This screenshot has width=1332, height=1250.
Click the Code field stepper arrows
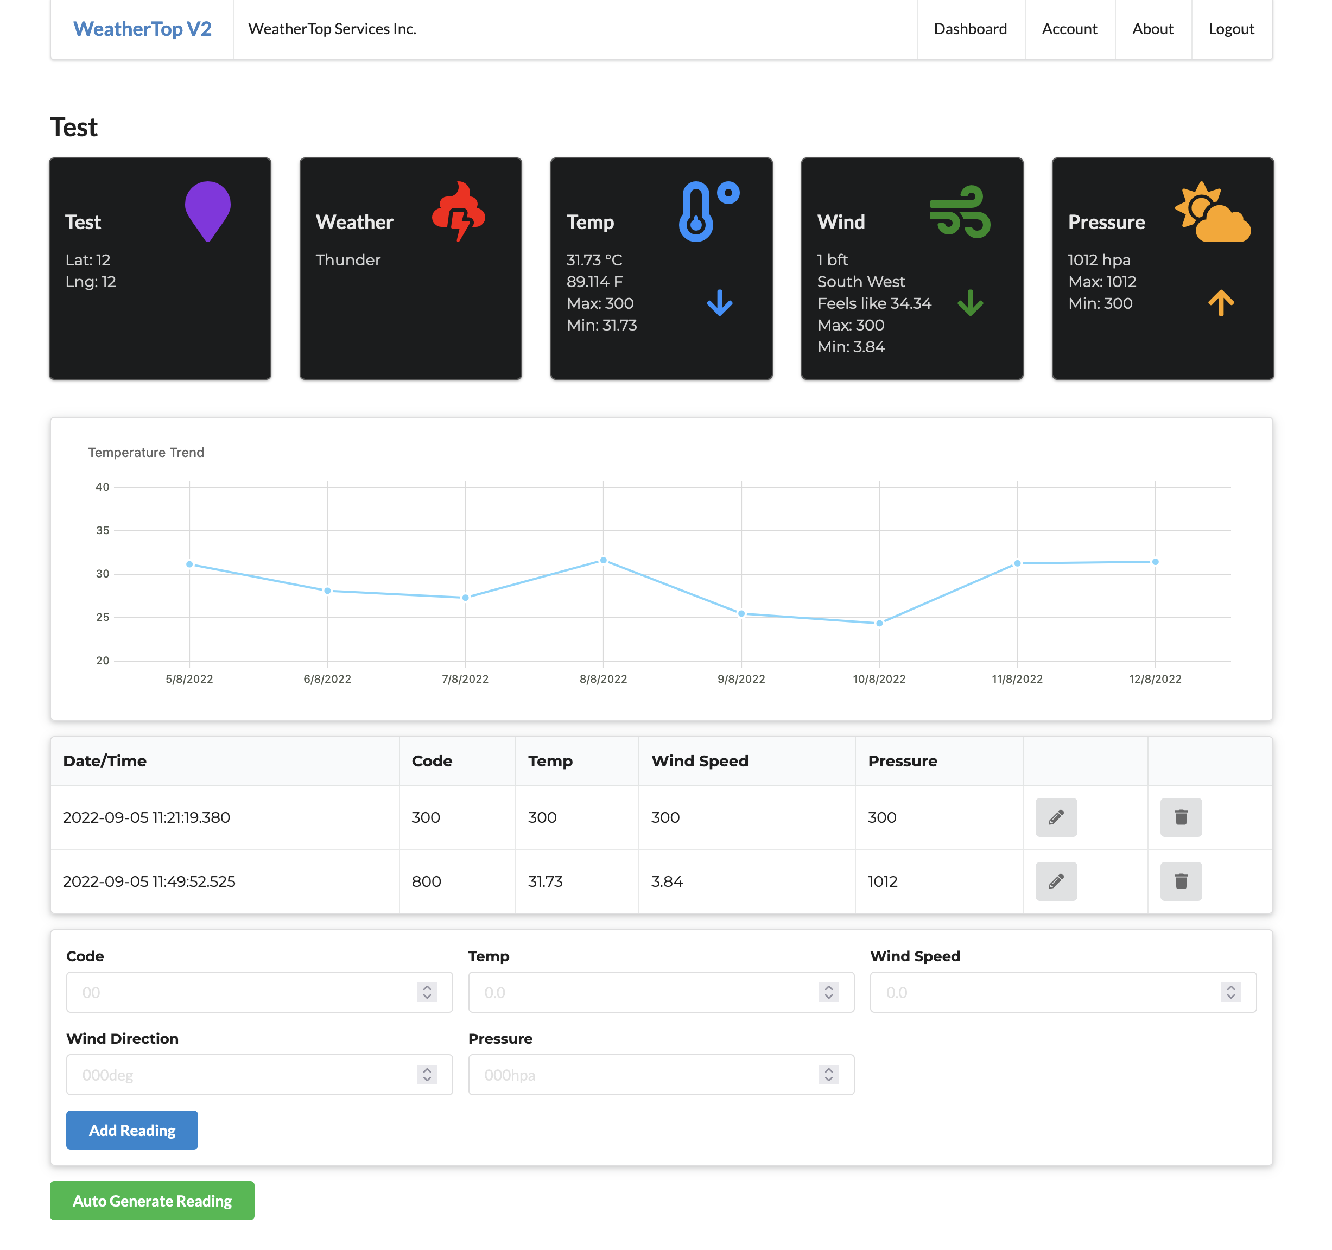(427, 992)
